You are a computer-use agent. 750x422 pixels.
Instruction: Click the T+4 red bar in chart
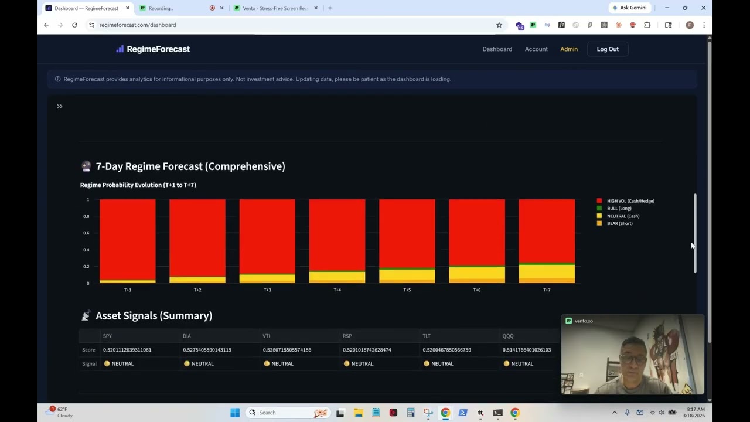[337, 234]
